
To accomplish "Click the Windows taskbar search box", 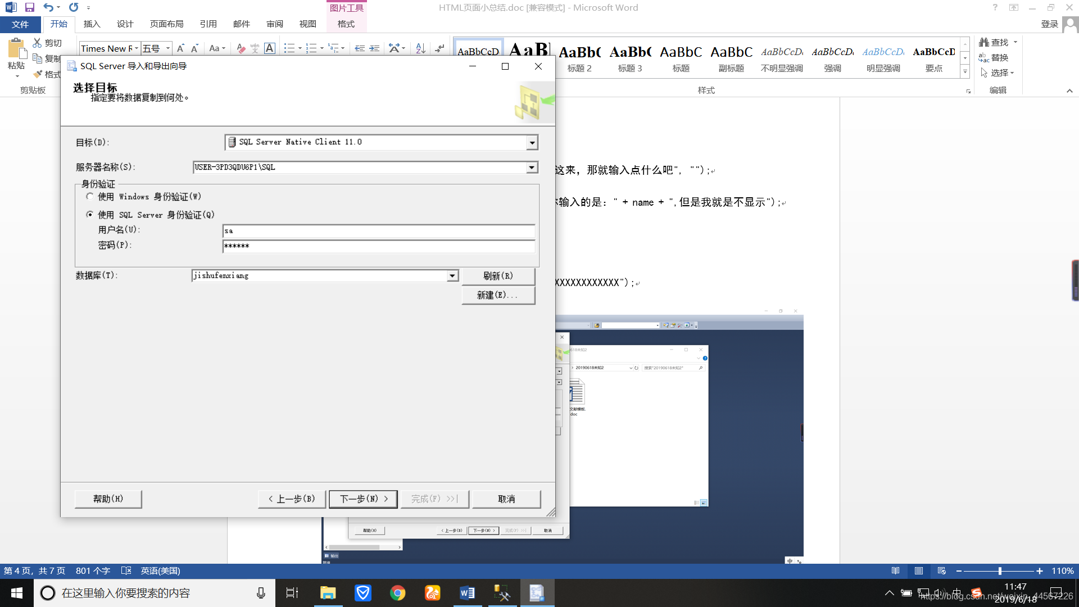I will [155, 593].
